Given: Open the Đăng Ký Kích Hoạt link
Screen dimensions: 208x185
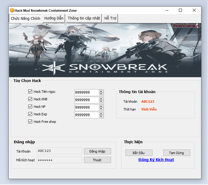Looking at the screenshot, I should coord(156,160).
